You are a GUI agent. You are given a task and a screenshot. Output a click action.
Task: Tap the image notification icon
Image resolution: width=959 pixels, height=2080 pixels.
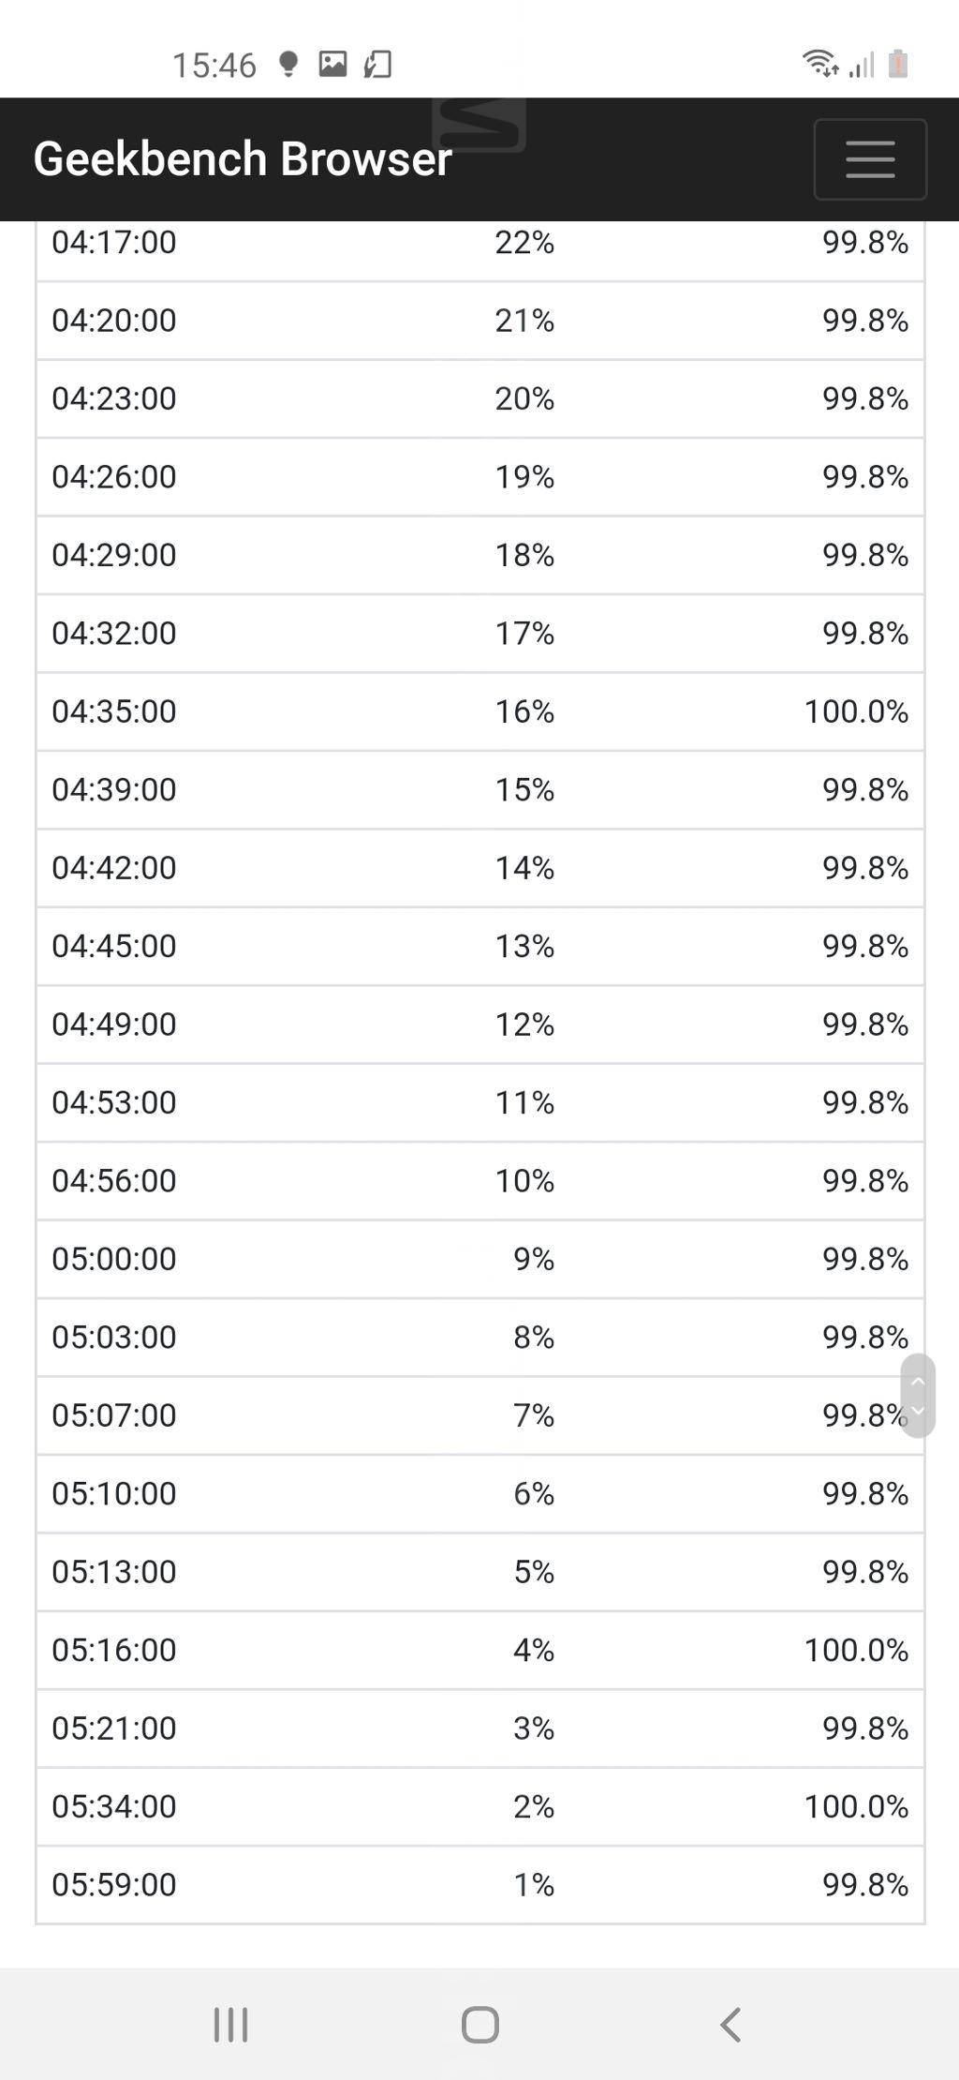point(332,64)
